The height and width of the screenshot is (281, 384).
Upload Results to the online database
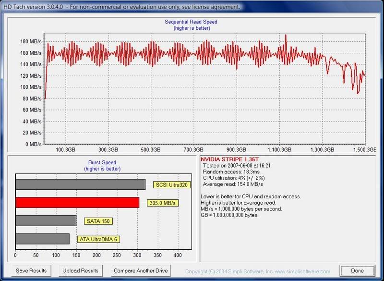[x=80, y=270]
